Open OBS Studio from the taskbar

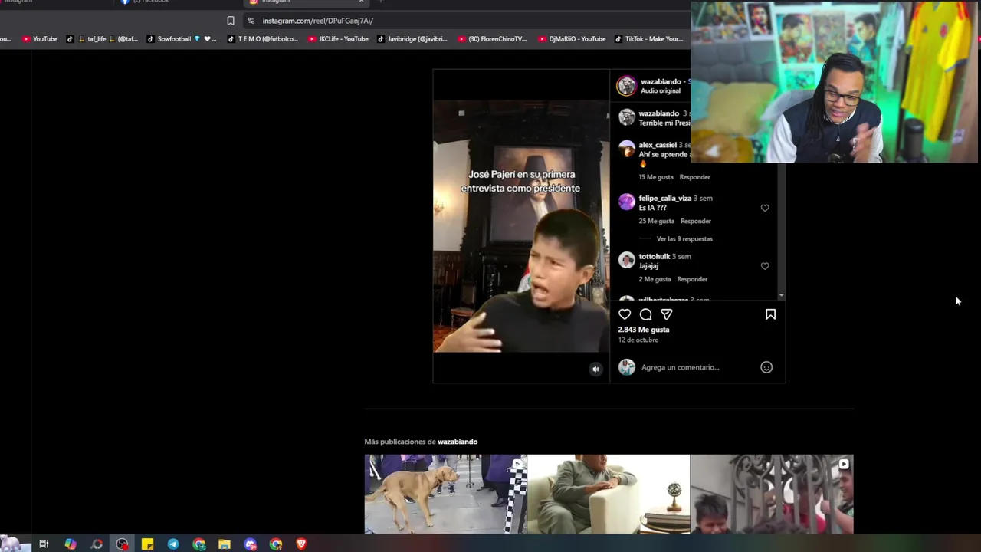click(x=122, y=544)
